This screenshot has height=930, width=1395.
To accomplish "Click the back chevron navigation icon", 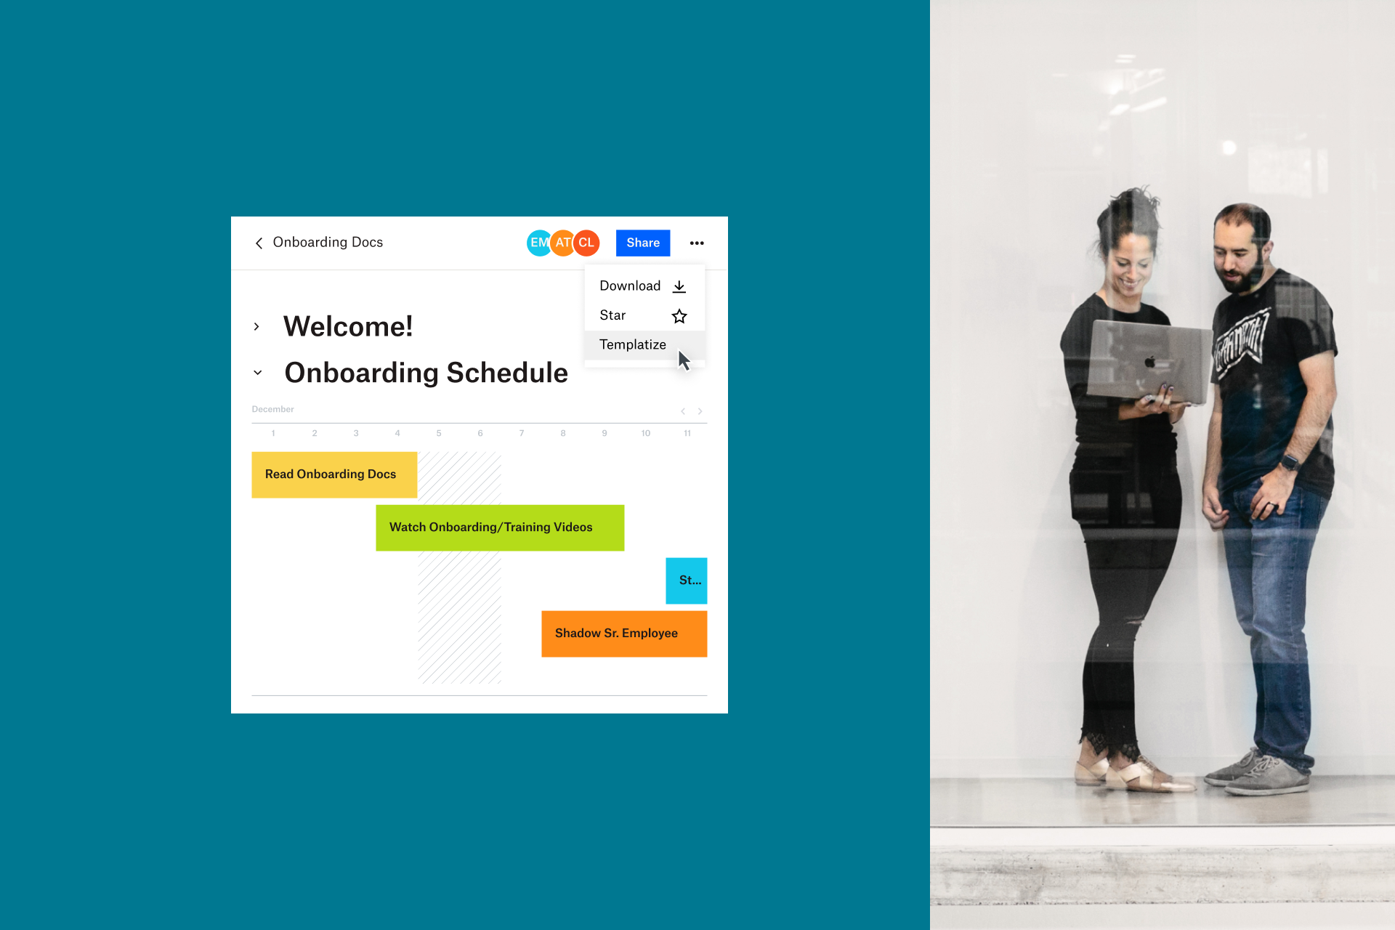I will 257,243.
